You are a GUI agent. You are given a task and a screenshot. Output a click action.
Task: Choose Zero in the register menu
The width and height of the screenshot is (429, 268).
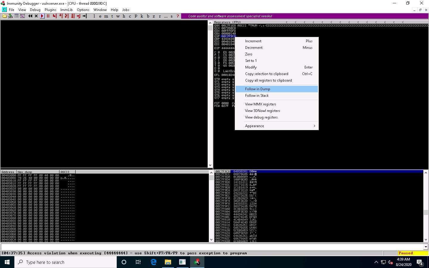point(277,54)
